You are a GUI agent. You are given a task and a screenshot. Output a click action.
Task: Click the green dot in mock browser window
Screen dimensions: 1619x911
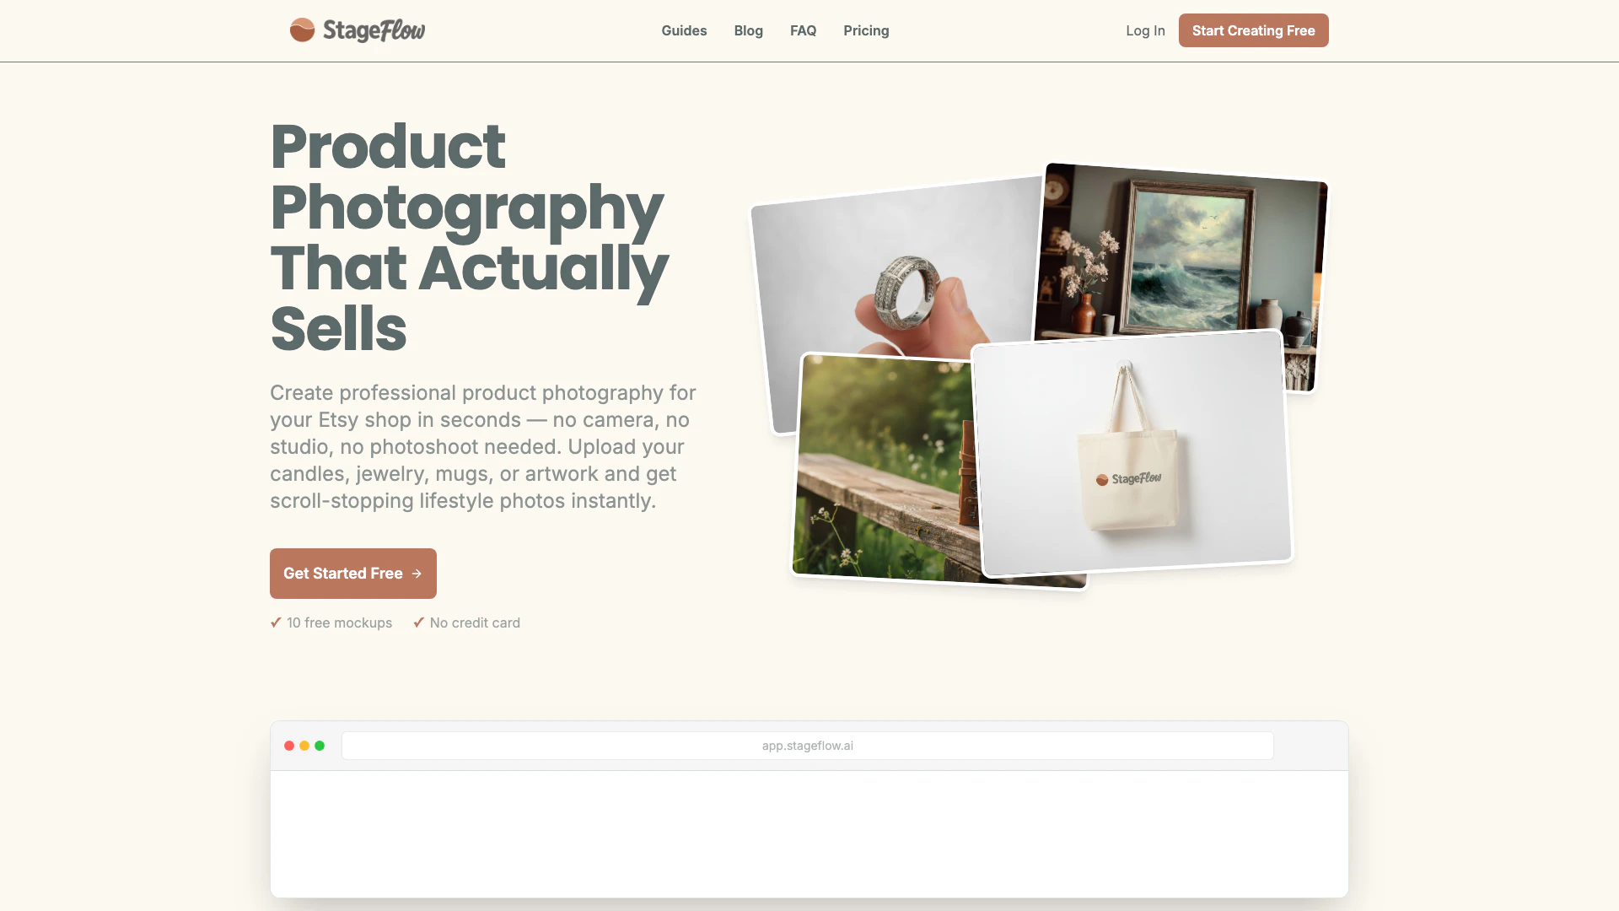[x=320, y=746]
